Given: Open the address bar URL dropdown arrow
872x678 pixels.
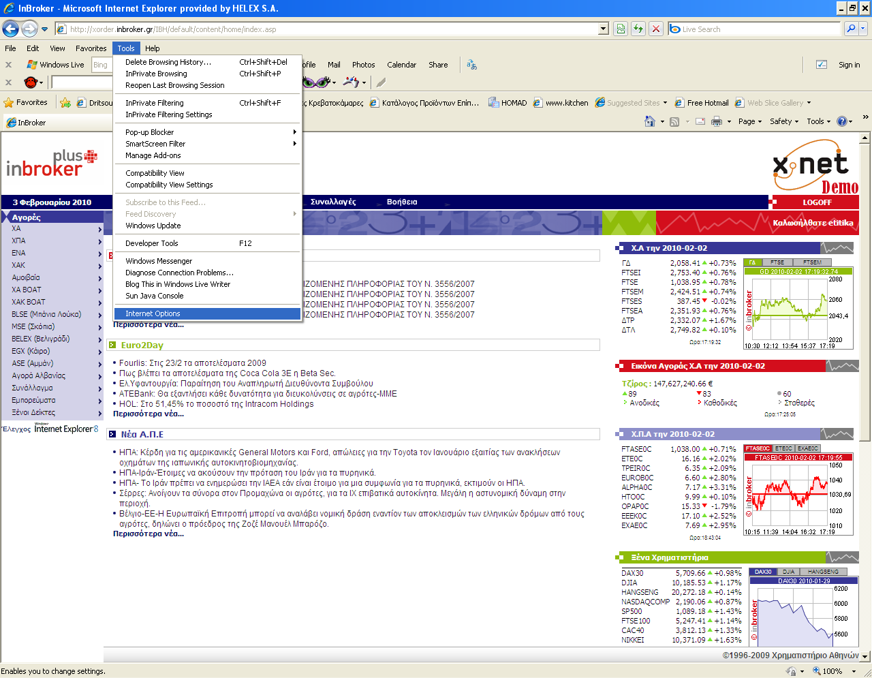Looking at the screenshot, I should click(604, 29).
